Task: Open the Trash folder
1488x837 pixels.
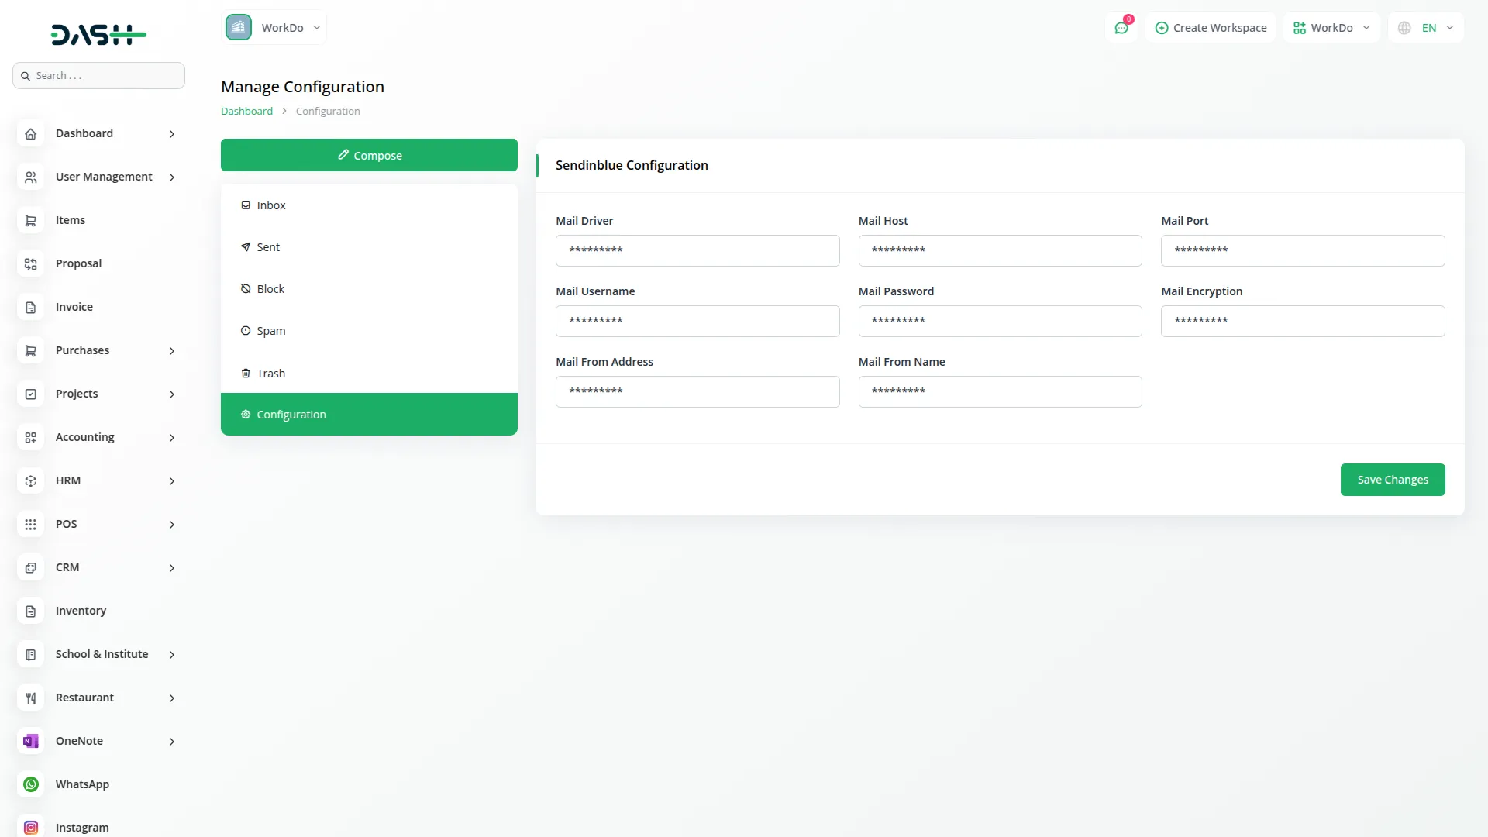Action: [x=271, y=374]
